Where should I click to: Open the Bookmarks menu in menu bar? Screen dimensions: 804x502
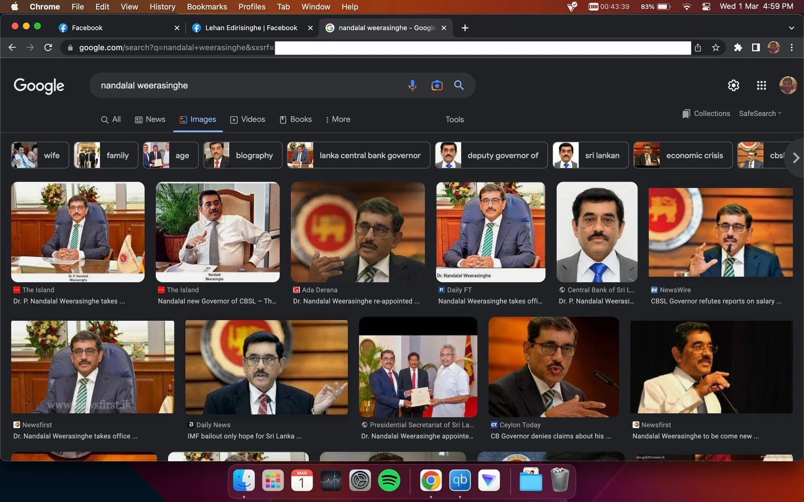pyautogui.click(x=207, y=7)
